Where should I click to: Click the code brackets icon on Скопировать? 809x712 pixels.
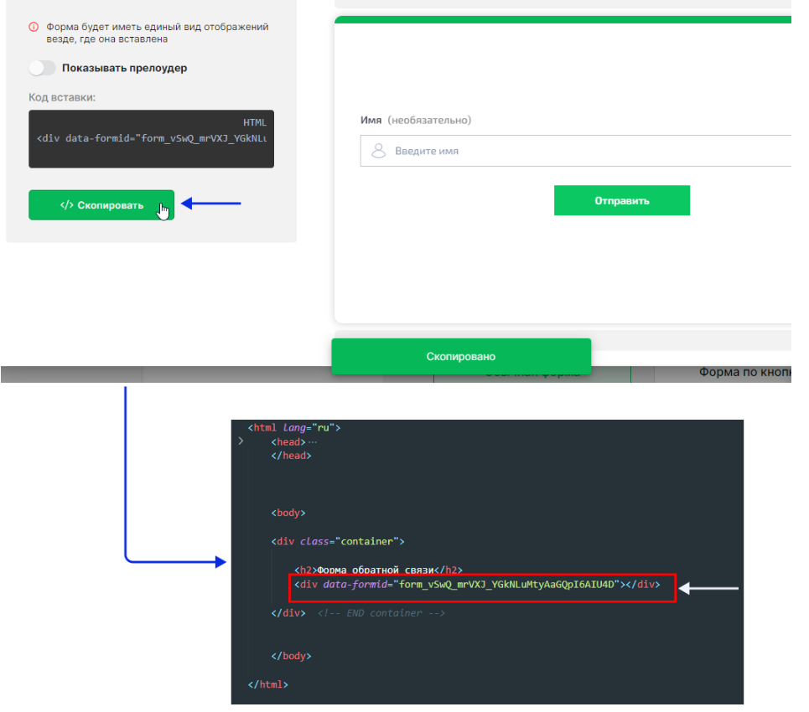66,205
